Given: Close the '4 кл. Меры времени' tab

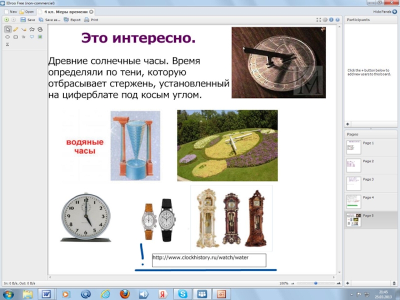Looking at the screenshot, I should (91, 11).
